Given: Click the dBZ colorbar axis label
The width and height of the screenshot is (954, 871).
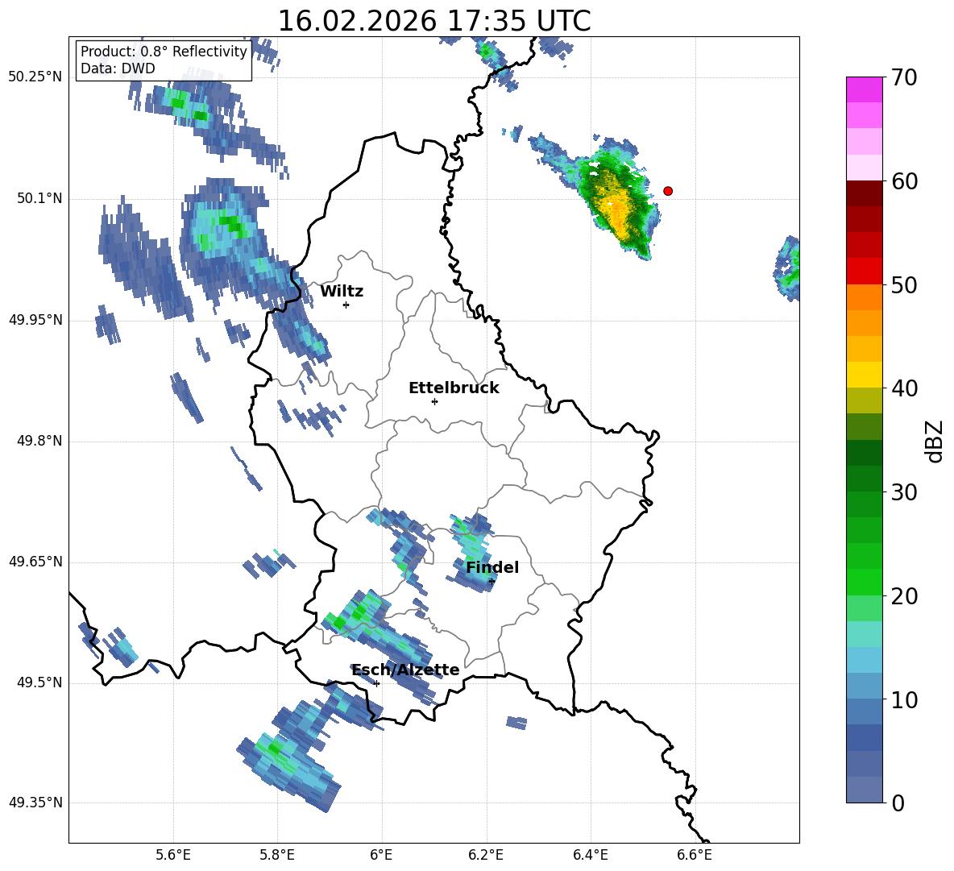Looking at the screenshot, I should 935,441.
